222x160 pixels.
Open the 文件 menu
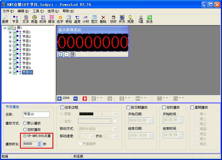8,11
